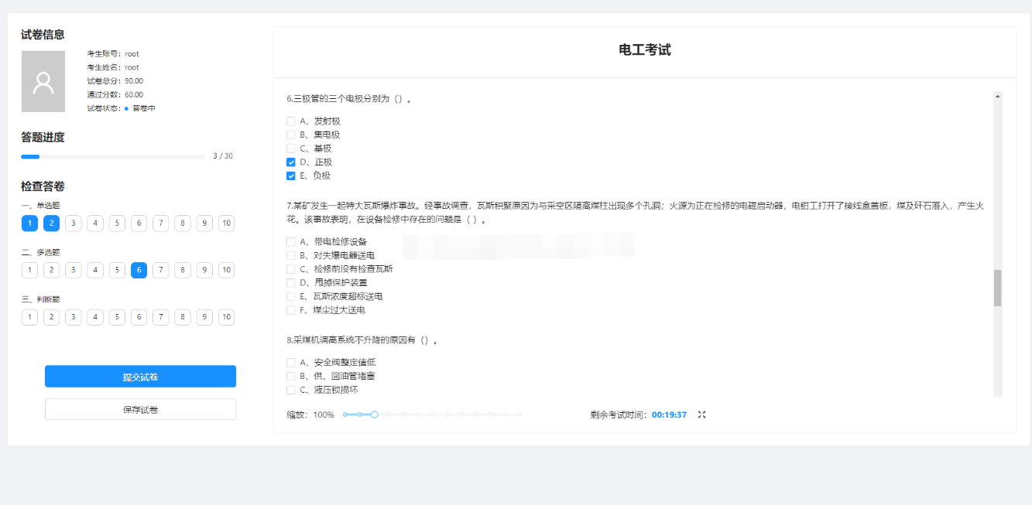Jump to multiple-choice question 1

pos(29,270)
